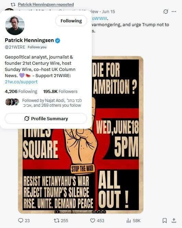
Task: Open the three-dot more options menu
Action: coord(174,11)
